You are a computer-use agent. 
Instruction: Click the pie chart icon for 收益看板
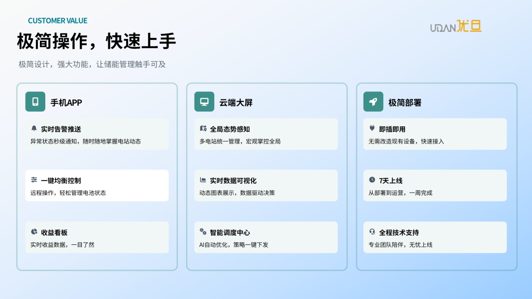(x=34, y=232)
